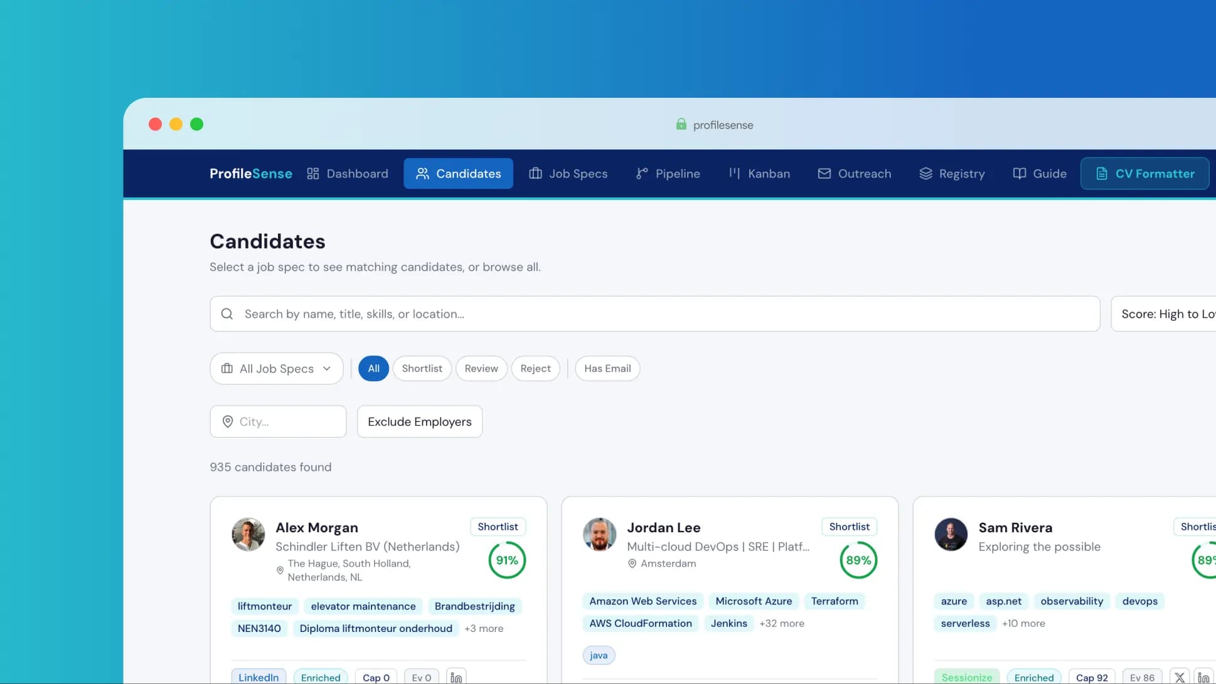Click the green padlock icon in address bar

tap(681, 124)
